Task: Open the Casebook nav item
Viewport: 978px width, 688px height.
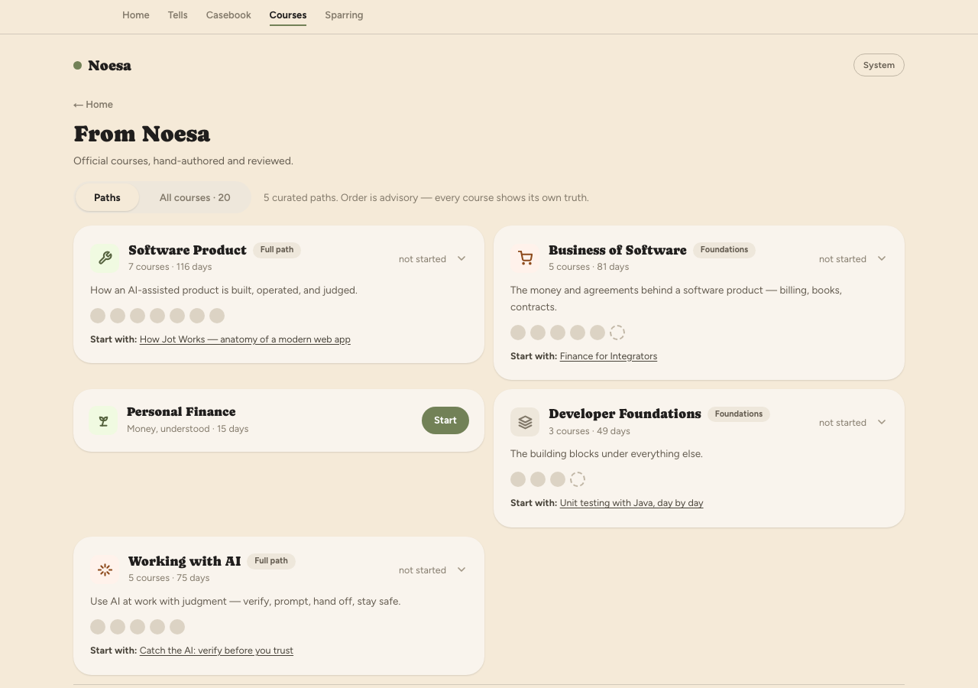Action: pos(228,15)
